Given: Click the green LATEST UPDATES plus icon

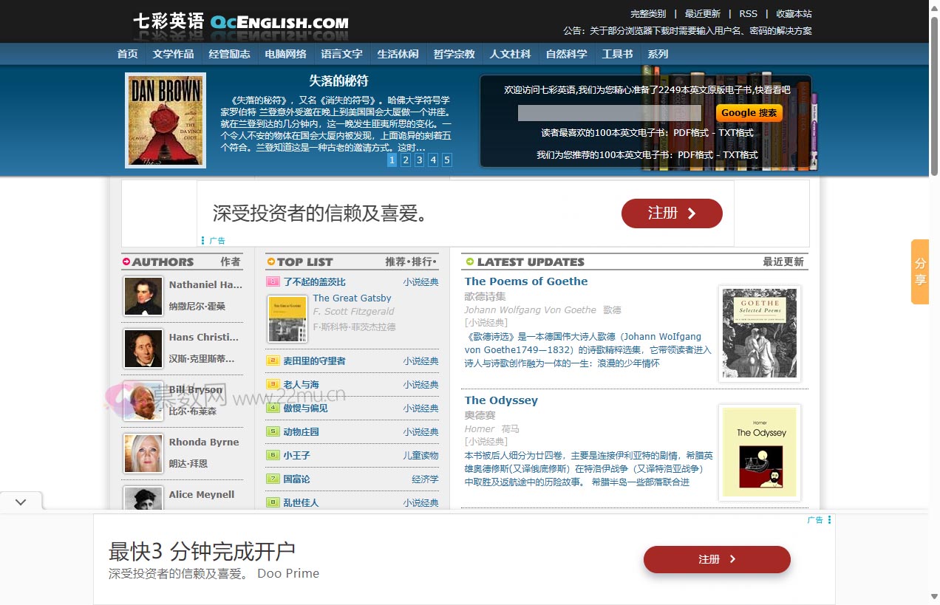Looking at the screenshot, I should click(x=469, y=261).
